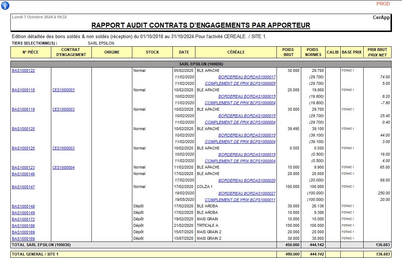The image size is (402, 262).
Task: Open the BAS1000118 piece link
Action: pyautogui.click(x=23, y=90)
